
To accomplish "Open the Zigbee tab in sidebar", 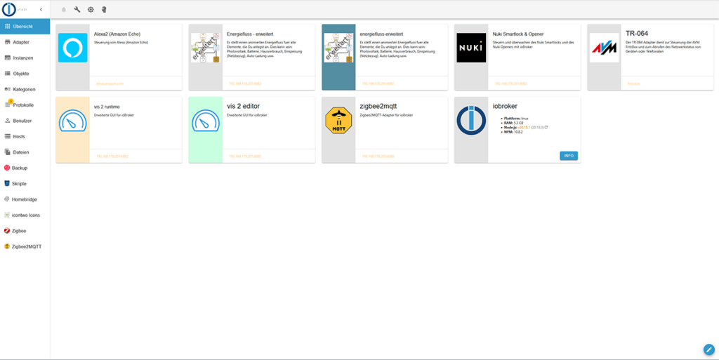I will pyautogui.click(x=25, y=231).
